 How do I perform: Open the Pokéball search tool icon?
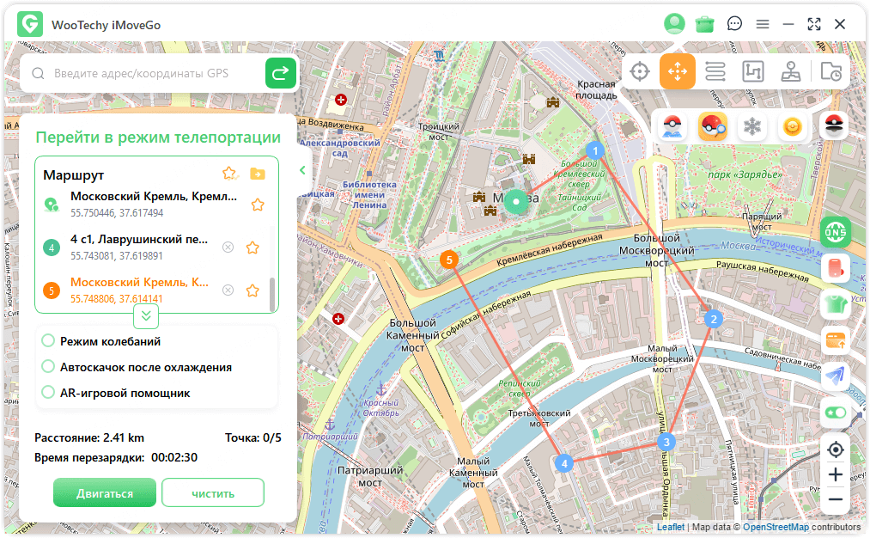pos(712,127)
